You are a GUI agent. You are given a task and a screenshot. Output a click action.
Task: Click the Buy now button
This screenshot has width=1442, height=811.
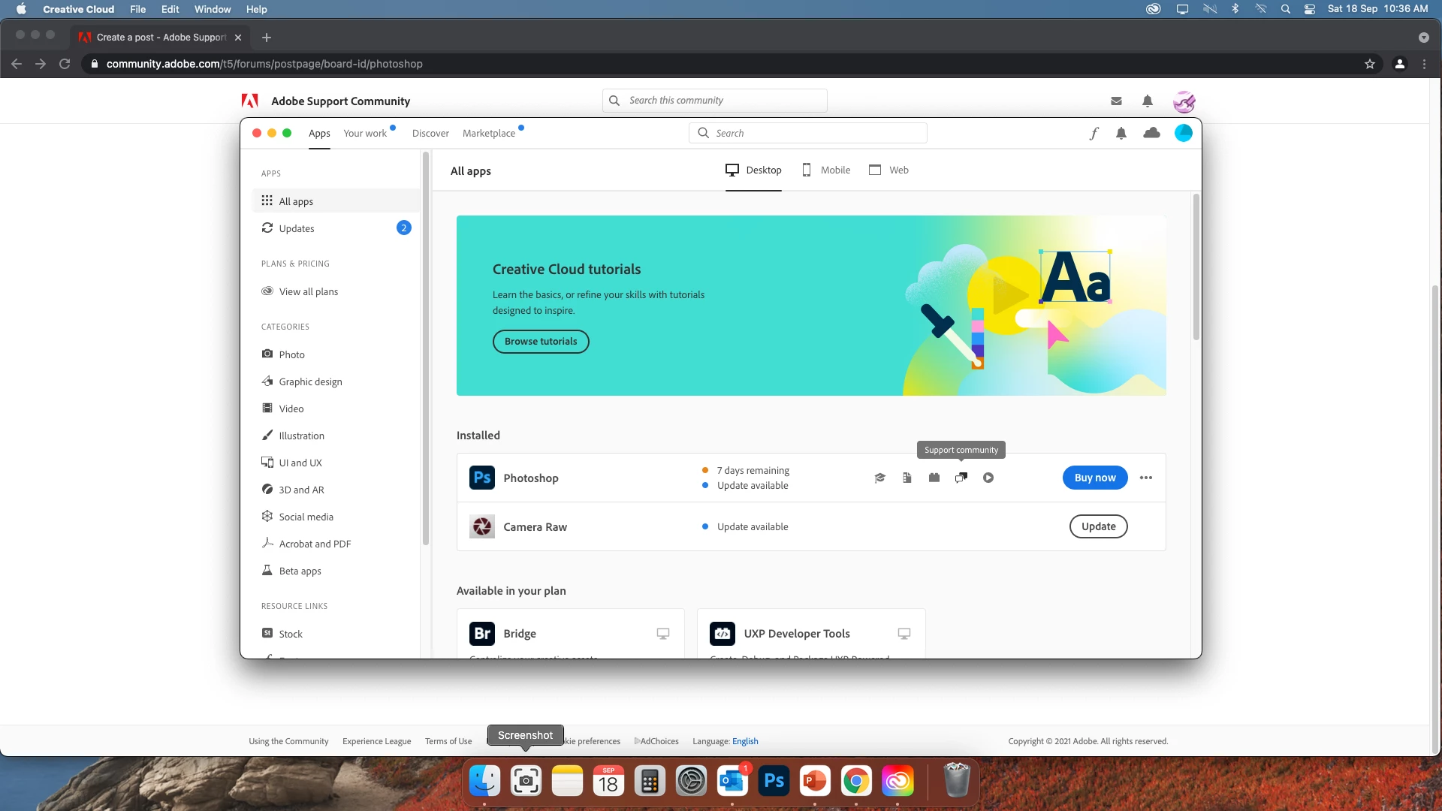point(1094,478)
